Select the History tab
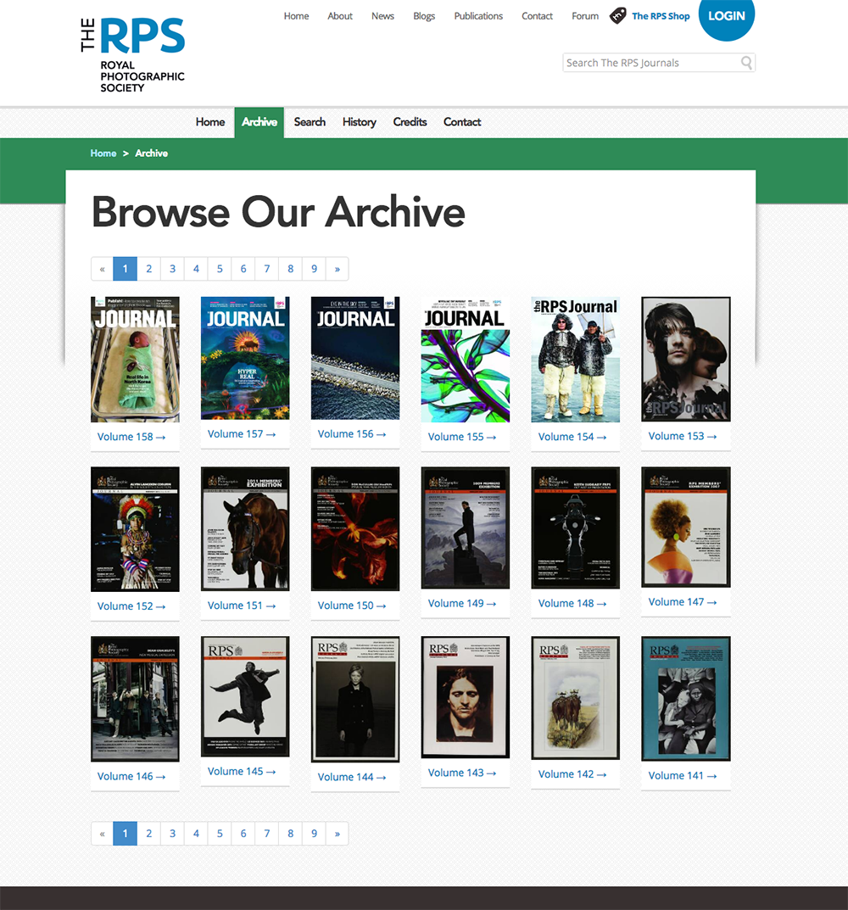Screen dimensions: 848x910 360,122
